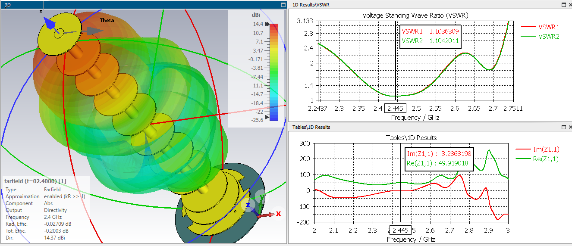Select the Im(Z1,1) legend entry
572x246 pixels.
(537, 149)
